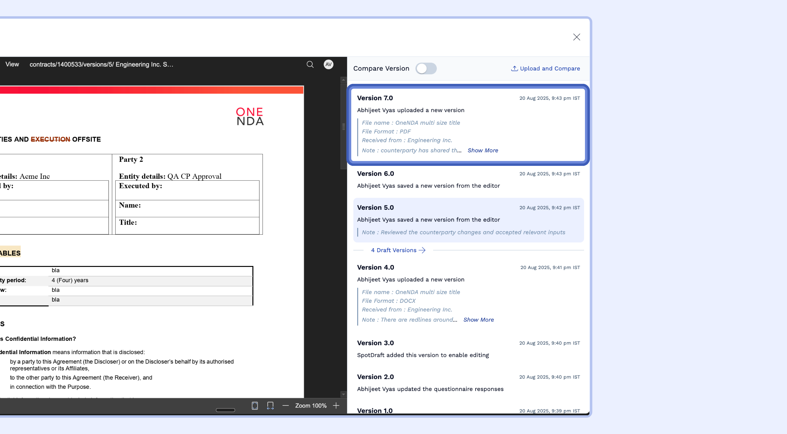Zoom out with the minus icon

[286, 405]
